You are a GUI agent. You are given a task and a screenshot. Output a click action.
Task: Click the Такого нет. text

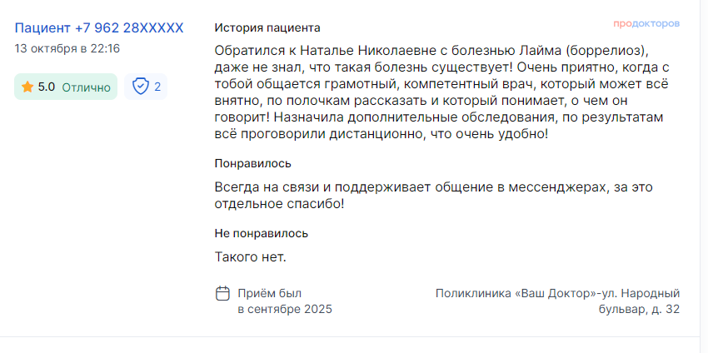250,257
